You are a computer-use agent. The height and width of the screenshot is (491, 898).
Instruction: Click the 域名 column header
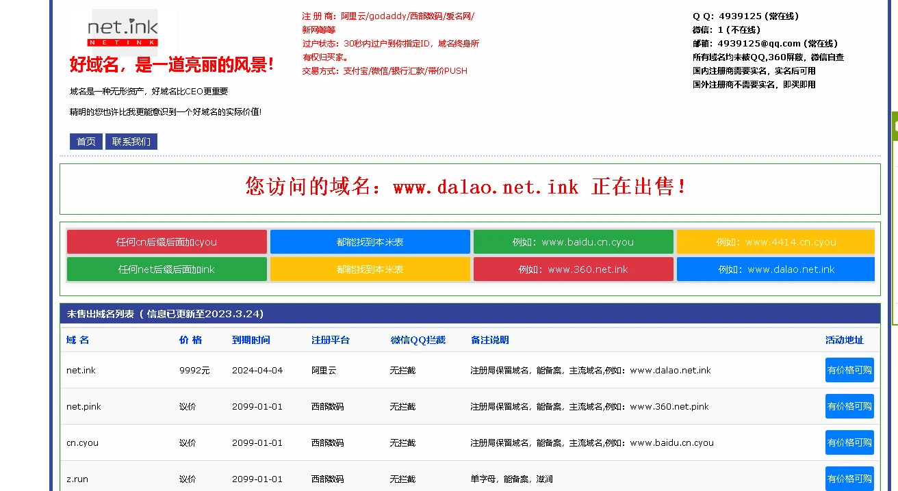[x=77, y=340]
